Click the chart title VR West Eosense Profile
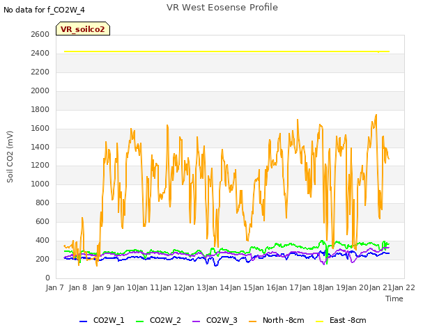The image size is (446, 334). coord(222,8)
